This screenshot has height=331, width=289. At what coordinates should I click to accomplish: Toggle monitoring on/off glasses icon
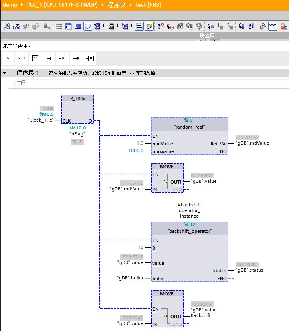(x=273, y=26)
